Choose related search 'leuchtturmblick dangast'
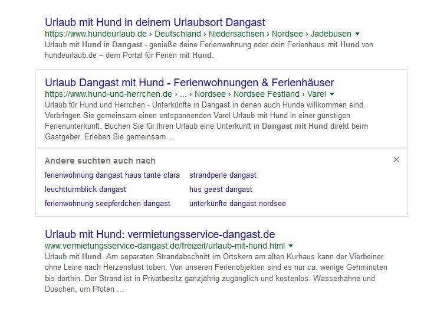447x310 pixels. click(x=86, y=190)
